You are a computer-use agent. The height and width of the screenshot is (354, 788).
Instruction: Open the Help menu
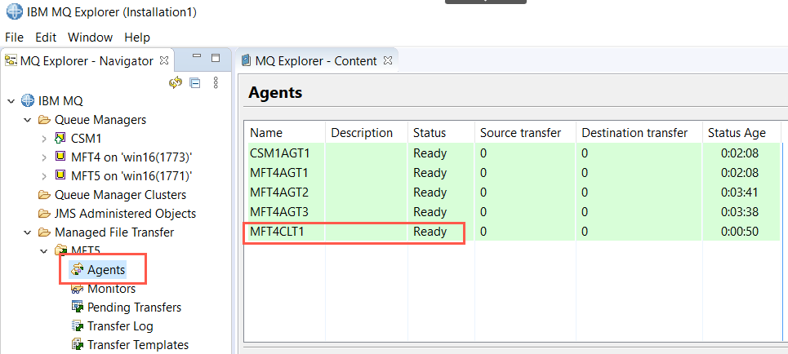click(x=137, y=38)
